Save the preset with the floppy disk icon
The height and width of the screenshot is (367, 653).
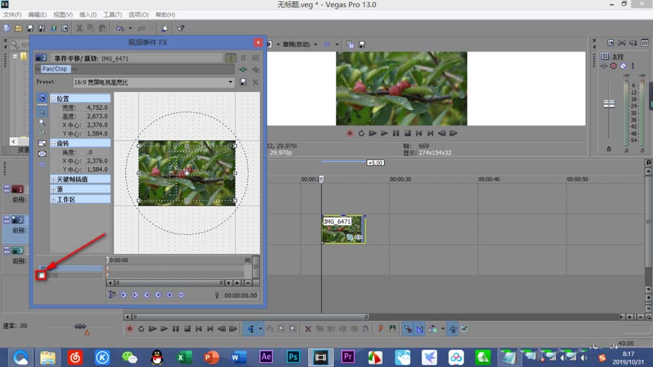coord(243,82)
